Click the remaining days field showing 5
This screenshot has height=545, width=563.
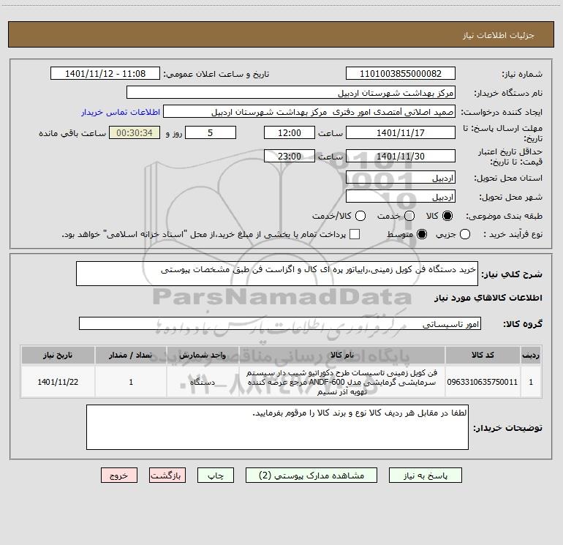point(211,132)
